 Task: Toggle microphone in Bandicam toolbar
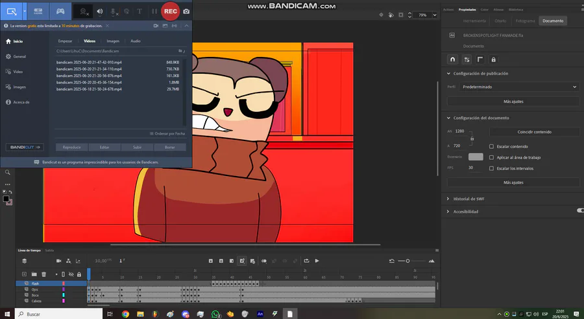(113, 12)
